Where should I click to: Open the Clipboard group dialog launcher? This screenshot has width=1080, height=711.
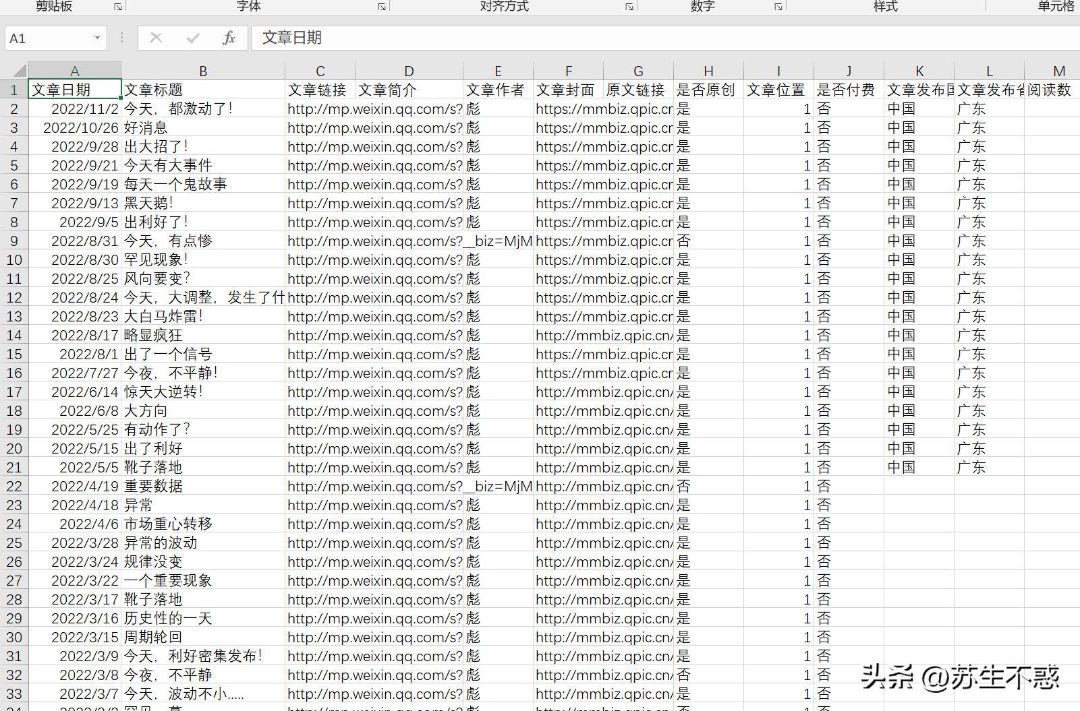[x=118, y=7]
